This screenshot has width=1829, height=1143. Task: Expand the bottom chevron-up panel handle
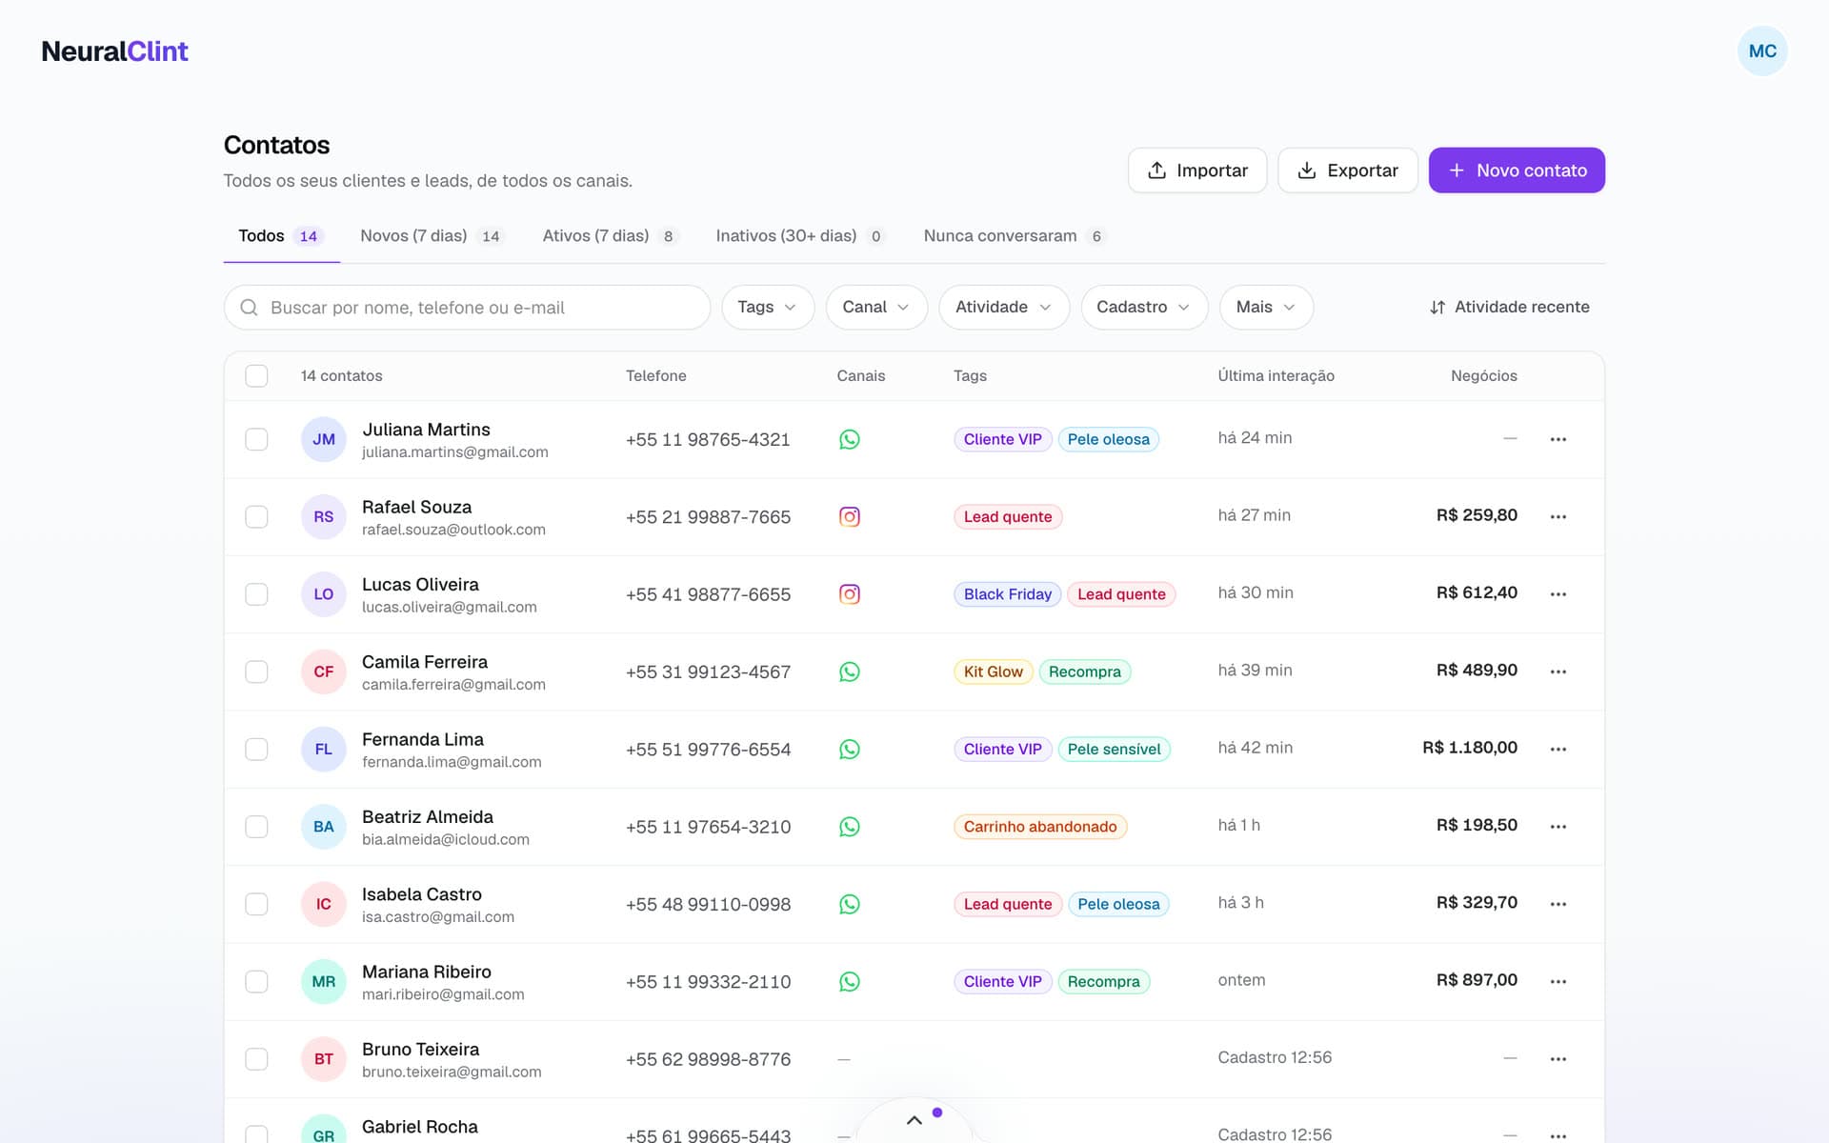pyautogui.click(x=914, y=1120)
